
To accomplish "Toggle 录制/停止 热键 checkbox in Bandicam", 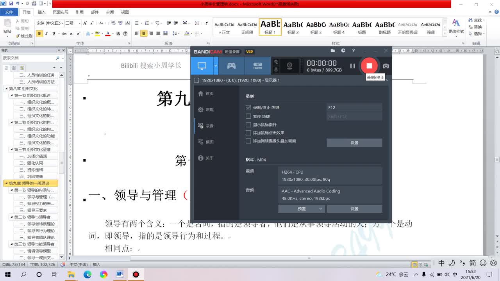I will 248,107.
